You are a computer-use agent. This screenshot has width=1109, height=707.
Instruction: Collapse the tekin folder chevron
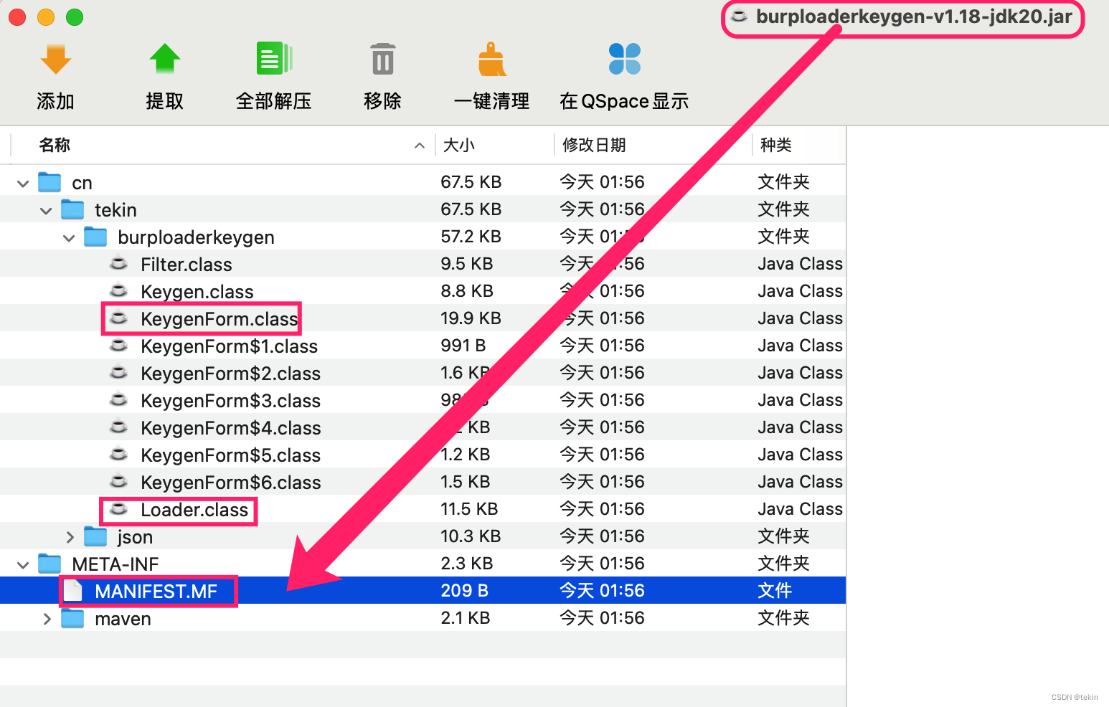pos(46,211)
